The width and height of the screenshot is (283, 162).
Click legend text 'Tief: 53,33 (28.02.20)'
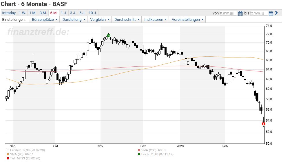coord(25,159)
